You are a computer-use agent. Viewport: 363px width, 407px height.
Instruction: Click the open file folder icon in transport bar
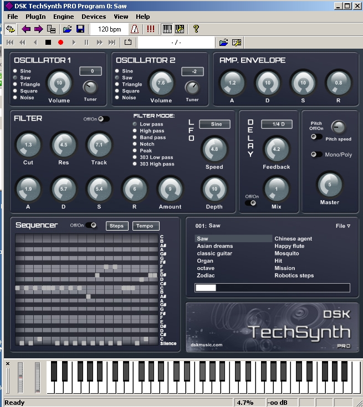pos(223,43)
